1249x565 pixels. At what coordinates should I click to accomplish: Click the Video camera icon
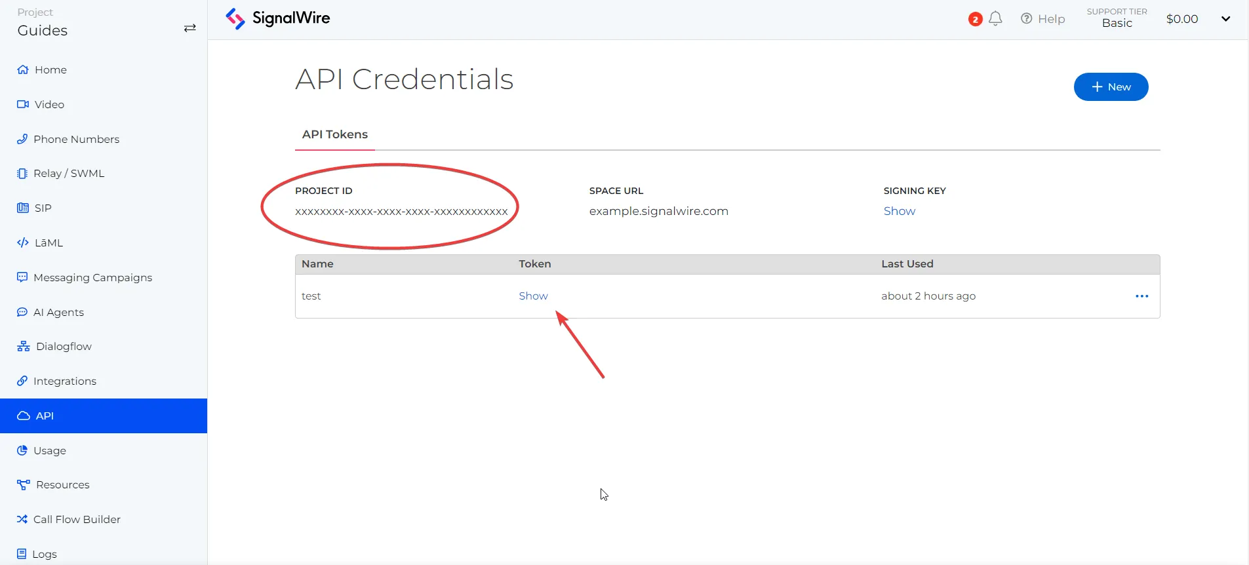coord(23,104)
